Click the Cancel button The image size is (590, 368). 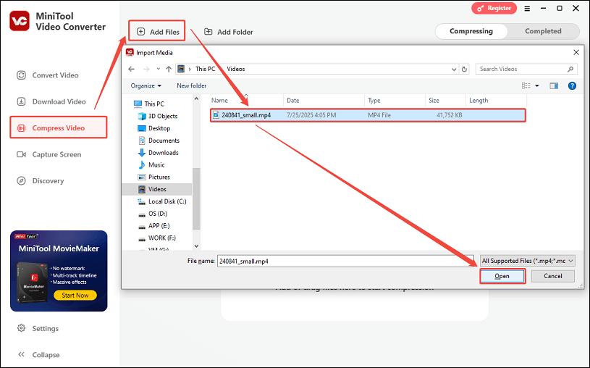coord(553,276)
